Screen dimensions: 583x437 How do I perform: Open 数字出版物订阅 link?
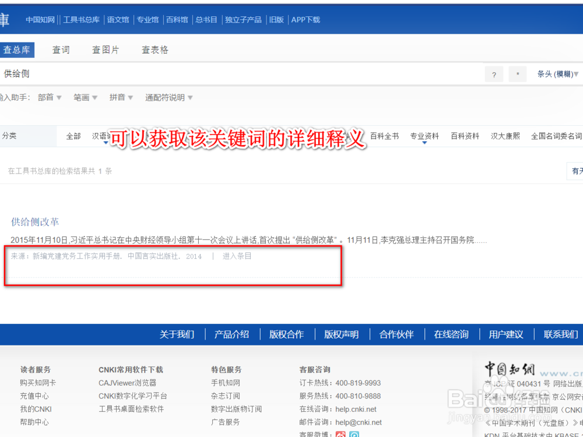(x=237, y=409)
